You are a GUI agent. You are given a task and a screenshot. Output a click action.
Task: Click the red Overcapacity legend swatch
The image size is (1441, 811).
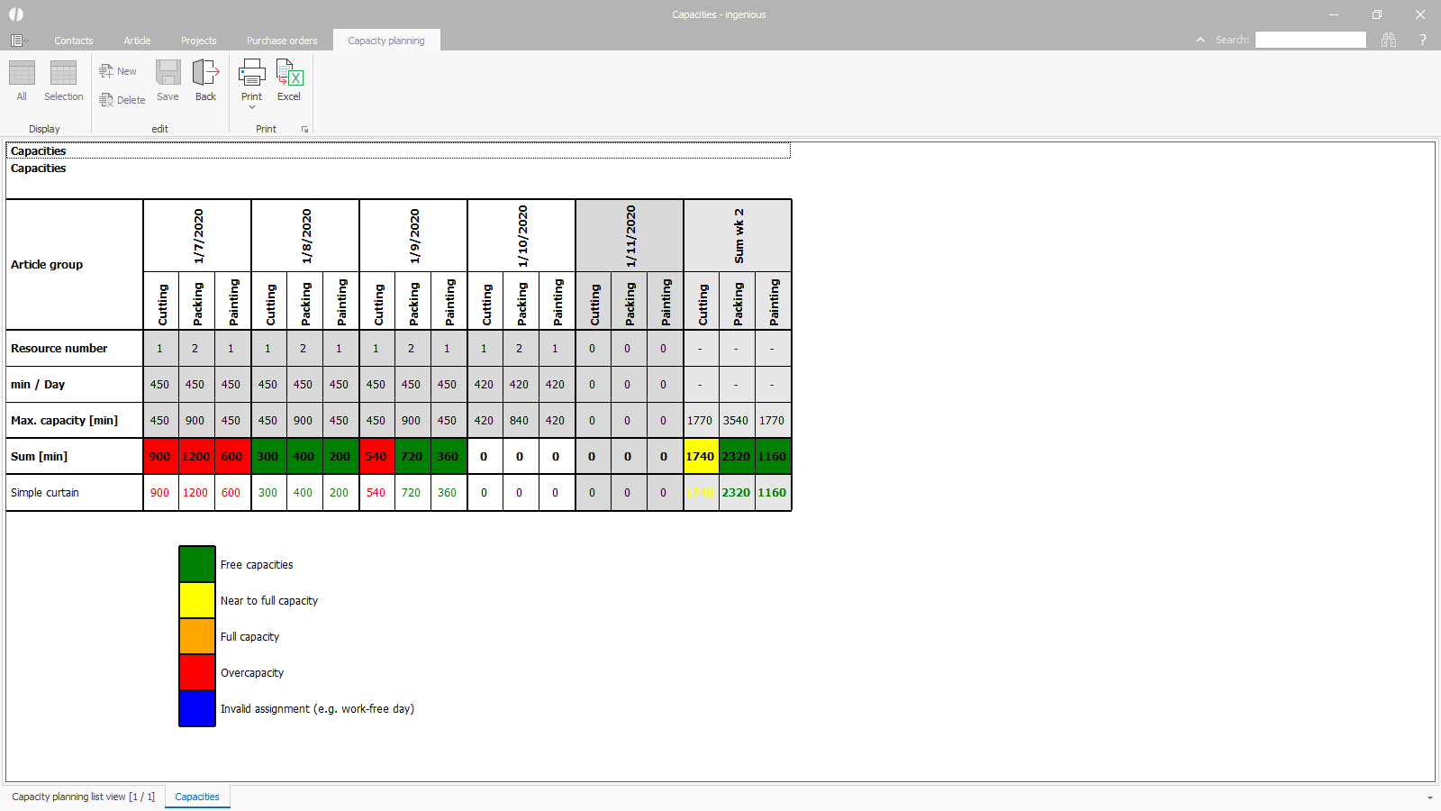pos(196,672)
